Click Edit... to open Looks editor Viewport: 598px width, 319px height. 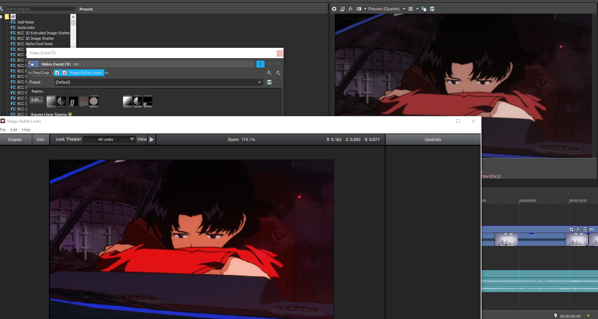(x=37, y=100)
